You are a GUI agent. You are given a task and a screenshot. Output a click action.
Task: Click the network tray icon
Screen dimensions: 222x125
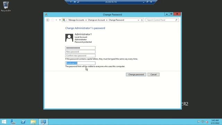click(x=203, y=122)
